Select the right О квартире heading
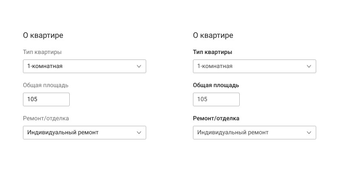 pyautogui.click(x=213, y=35)
